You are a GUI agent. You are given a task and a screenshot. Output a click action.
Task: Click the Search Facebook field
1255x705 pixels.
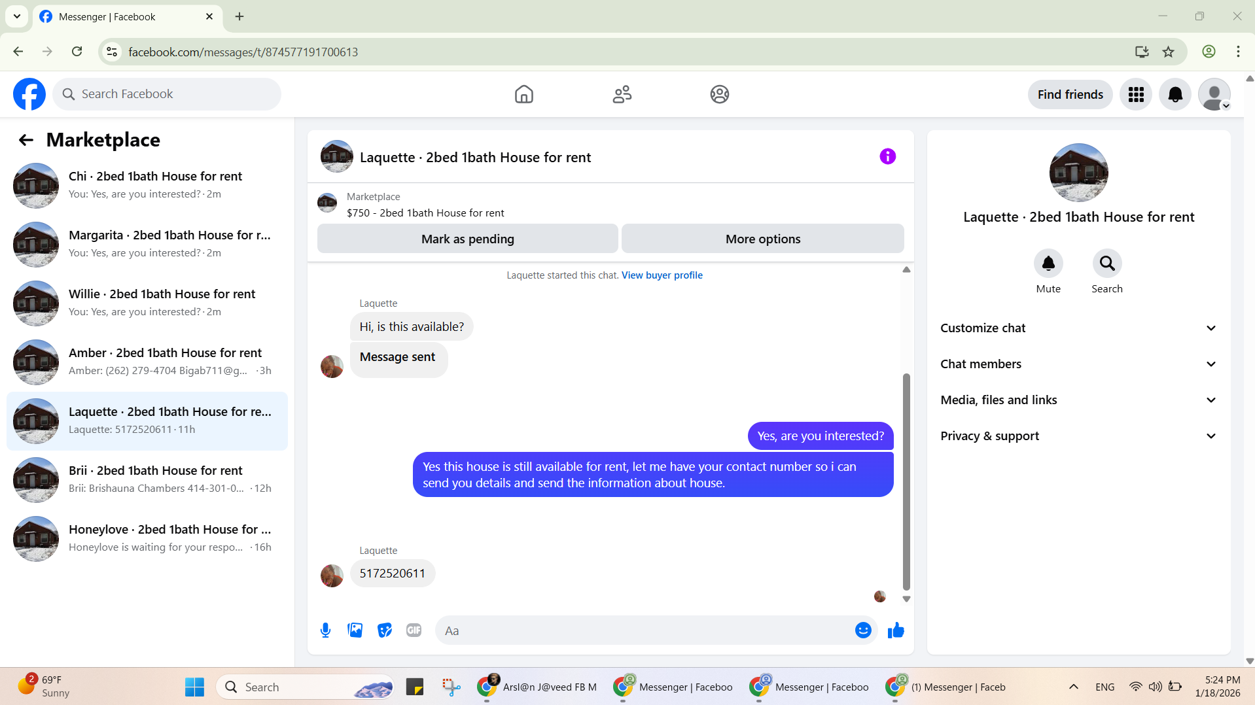pyautogui.click(x=167, y=94)
